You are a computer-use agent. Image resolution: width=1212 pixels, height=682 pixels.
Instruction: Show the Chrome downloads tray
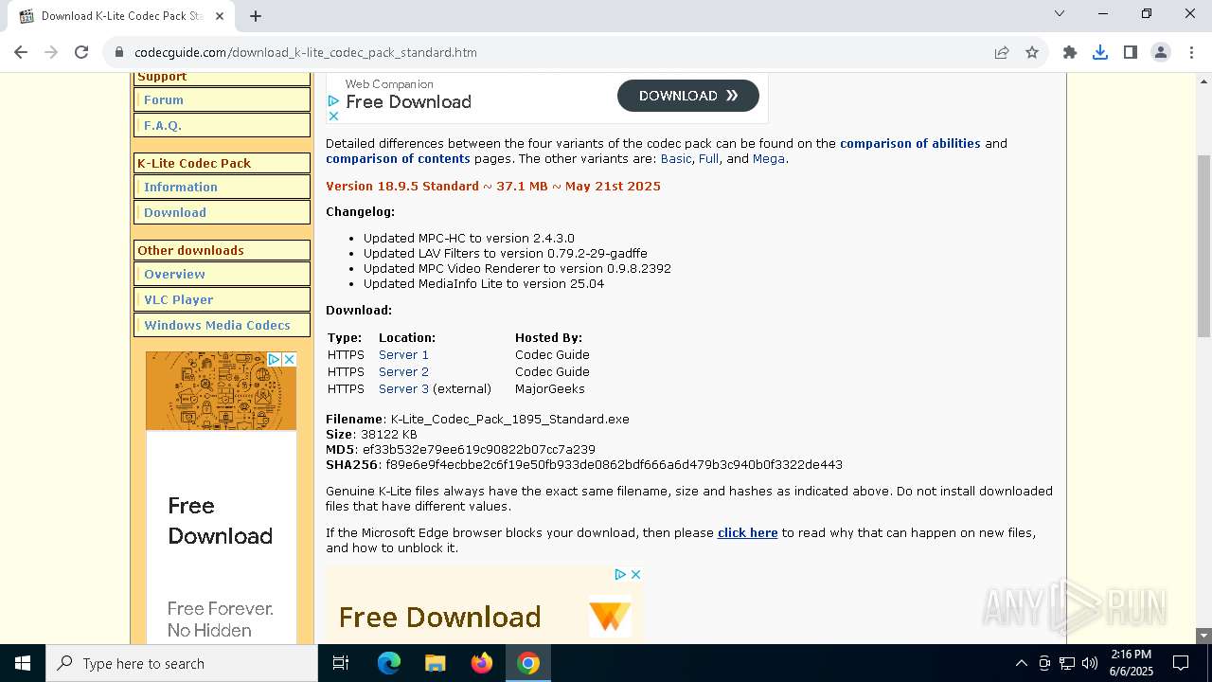point(1100,52)
